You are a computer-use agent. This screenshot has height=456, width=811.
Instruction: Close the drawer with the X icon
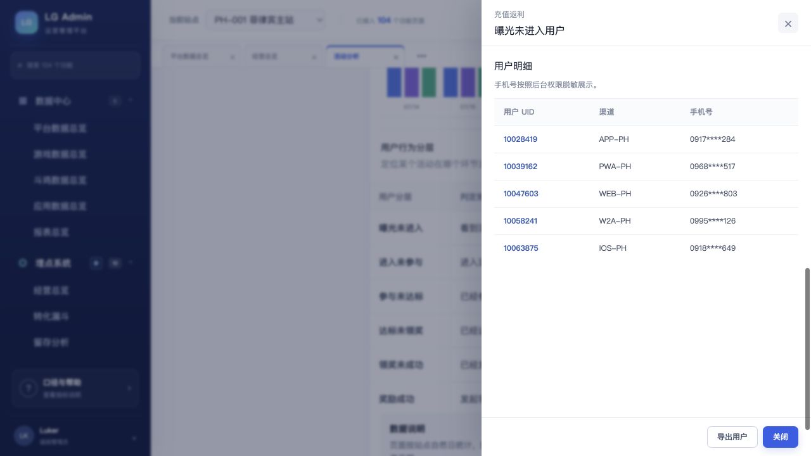pos(788,23)
